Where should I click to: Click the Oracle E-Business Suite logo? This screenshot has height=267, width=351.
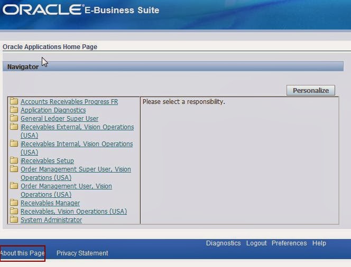[81, 10]
